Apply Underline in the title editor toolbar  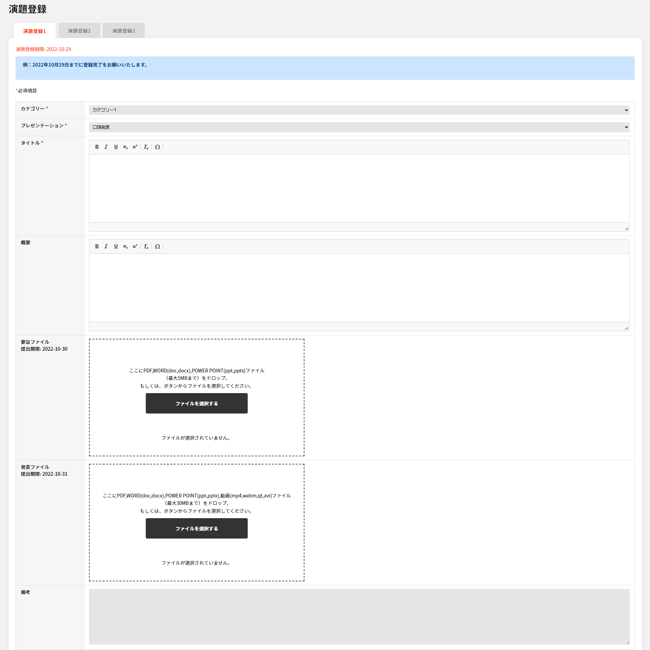pos(116,147)
